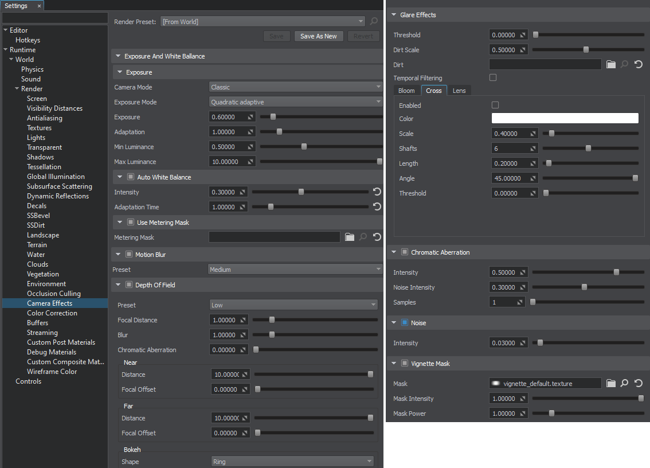
Task: Enable the Temporal Filtering checkbox
Action: pyautogui.click(x=493, y=77)
